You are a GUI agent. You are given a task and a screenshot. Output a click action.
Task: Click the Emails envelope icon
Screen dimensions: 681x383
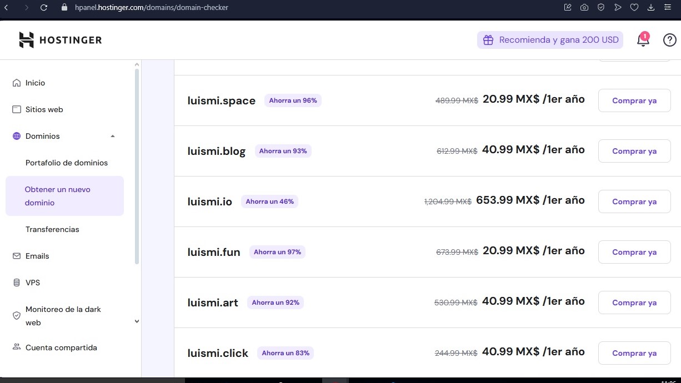17,256
